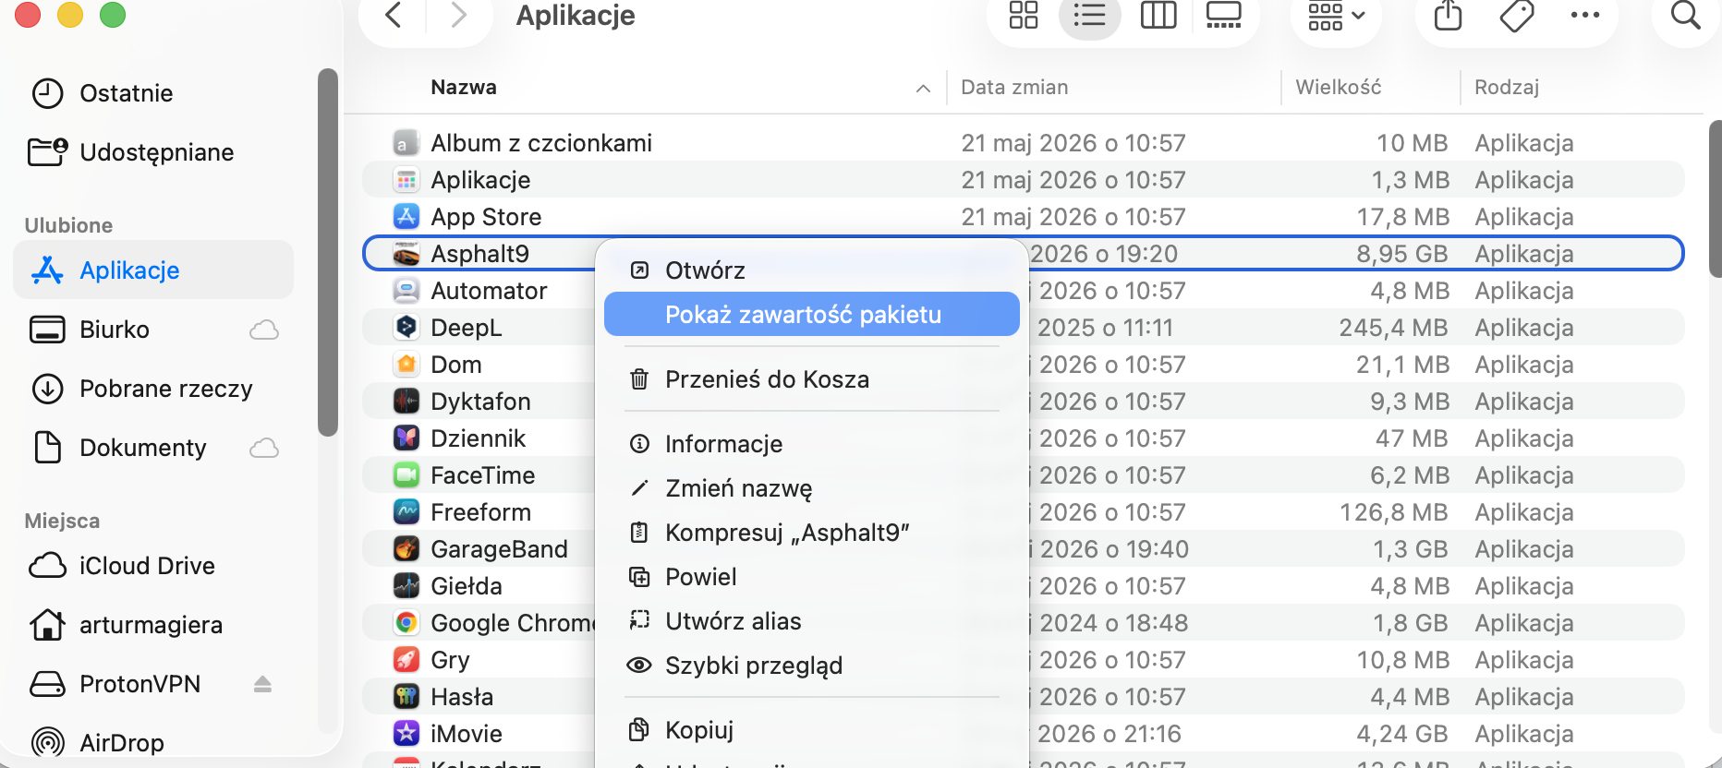Image resolution: width=1722 pixels, height=768 pixels.
Task: Select the App Store app icon
Action: [406, 217]
